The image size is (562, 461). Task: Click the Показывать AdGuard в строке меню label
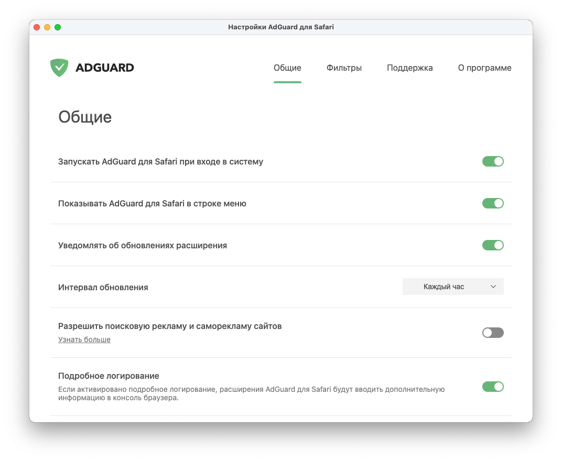(152, 203)
